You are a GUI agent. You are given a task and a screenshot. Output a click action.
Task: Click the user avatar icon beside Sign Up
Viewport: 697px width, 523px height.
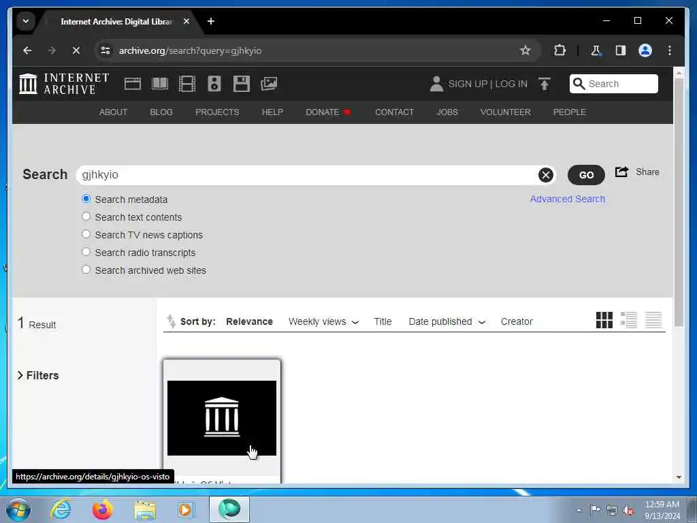pos(436,84)
